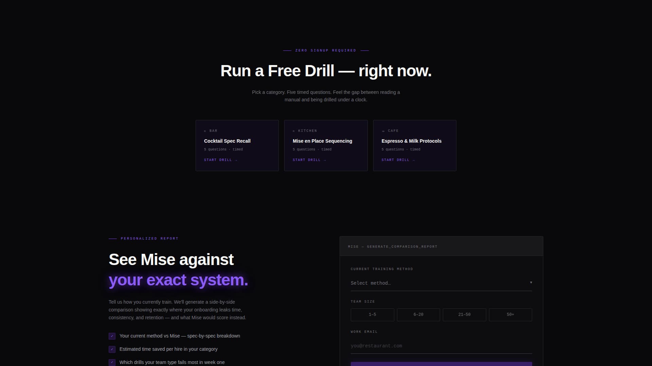Click the arrow after Start Drill in the Kitchen card

[325, 160]
